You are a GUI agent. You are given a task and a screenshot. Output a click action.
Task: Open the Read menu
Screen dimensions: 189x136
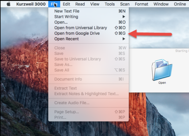(x=80, y=4)
